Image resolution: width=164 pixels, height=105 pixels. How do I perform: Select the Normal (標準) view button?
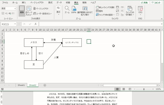click(22, 11)
